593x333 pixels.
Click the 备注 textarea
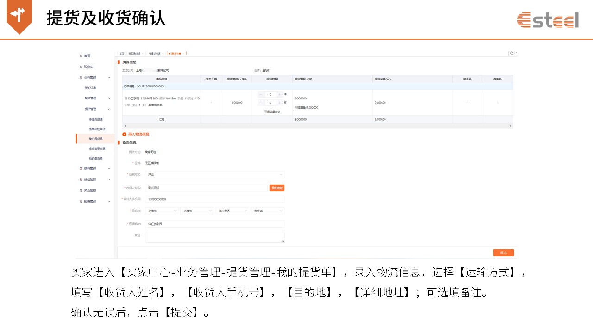[x=214, y=237]
